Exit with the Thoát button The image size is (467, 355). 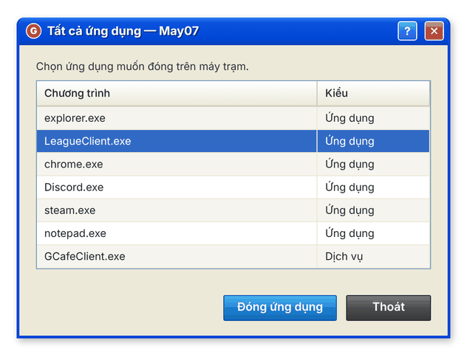(389, 308)
